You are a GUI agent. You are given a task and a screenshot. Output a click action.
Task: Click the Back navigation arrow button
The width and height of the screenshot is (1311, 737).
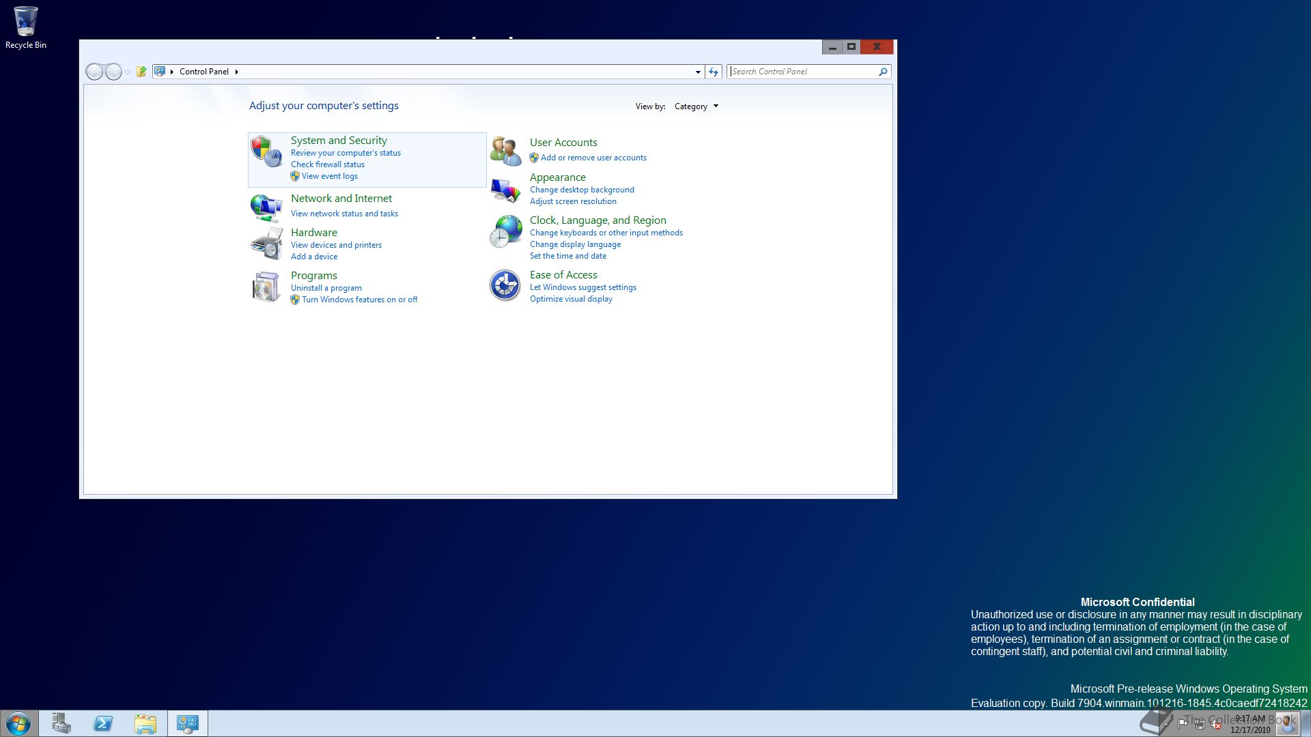click(x=94, y=72)
